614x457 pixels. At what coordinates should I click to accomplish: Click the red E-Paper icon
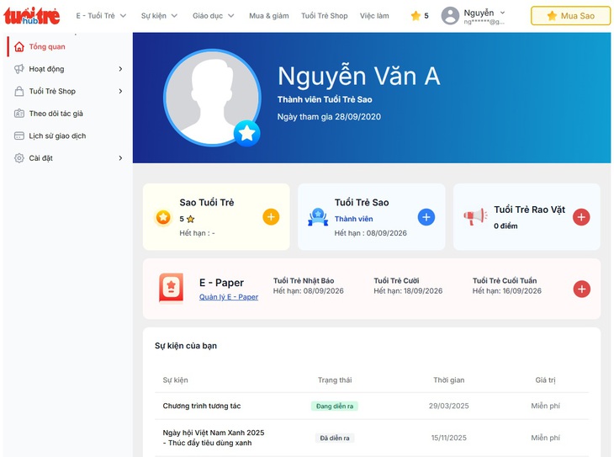171,288
